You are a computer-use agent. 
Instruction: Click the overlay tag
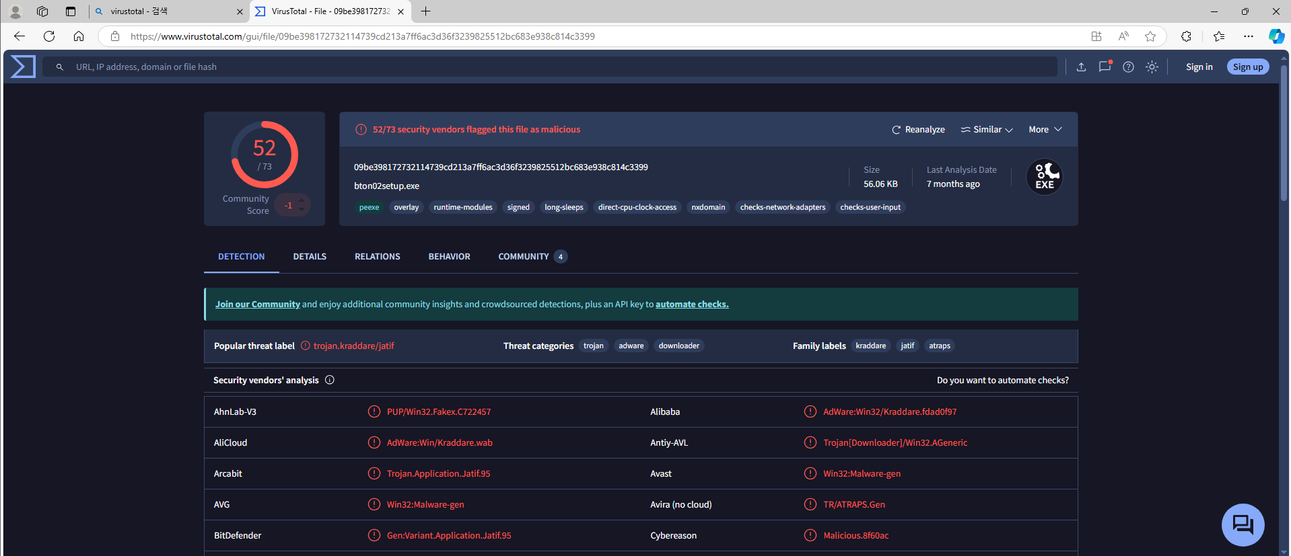[x=407, y=207]
